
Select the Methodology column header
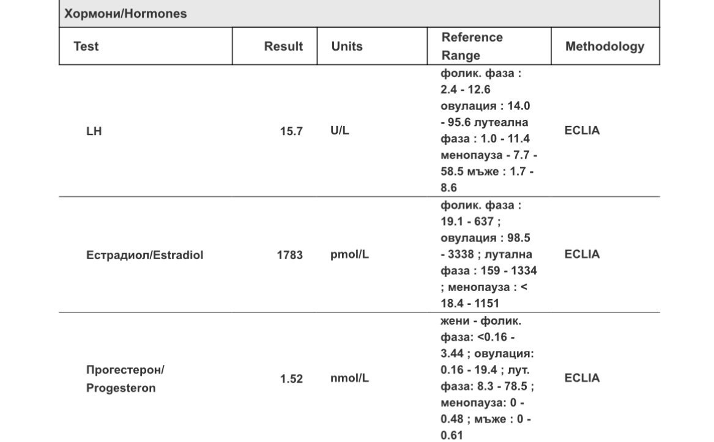(x=604, y=46)
